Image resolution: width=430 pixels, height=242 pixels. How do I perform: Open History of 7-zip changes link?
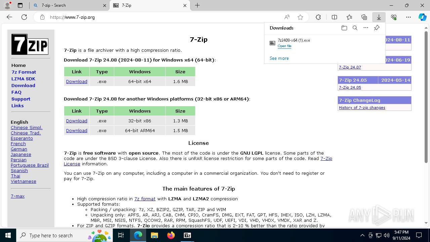pyautogui.click(x=362, y=108)
